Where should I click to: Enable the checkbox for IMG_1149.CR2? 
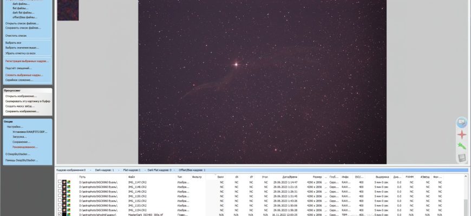click(x=60, y=192)
